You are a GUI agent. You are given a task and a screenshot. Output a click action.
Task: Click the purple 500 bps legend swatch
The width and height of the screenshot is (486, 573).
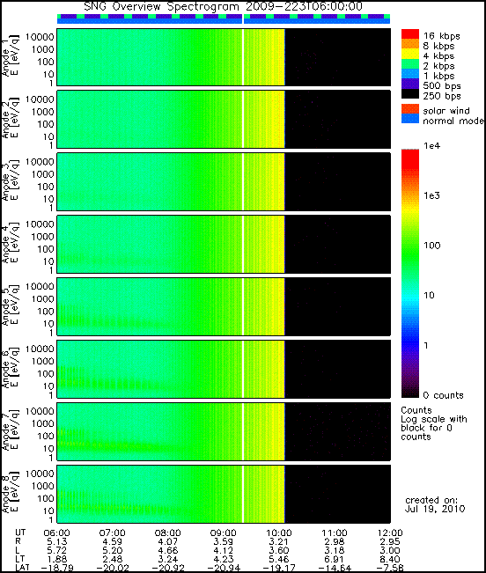[410, 84]
